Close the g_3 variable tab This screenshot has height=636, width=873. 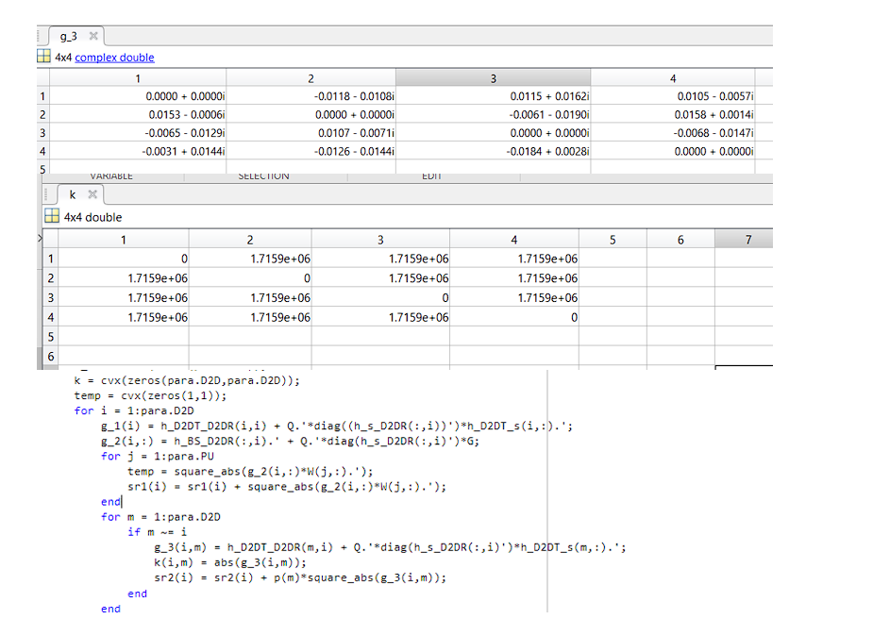coord(93,36)
